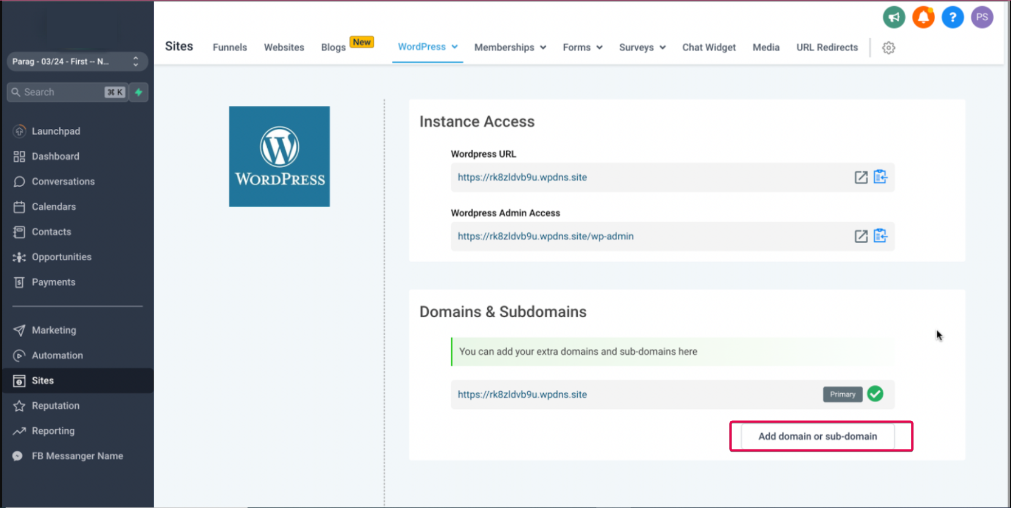
Task: Switch to the Funnels tab
Action: (230, 47)
